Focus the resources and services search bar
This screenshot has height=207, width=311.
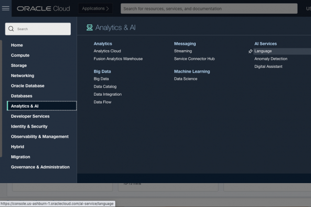(209, 9)
